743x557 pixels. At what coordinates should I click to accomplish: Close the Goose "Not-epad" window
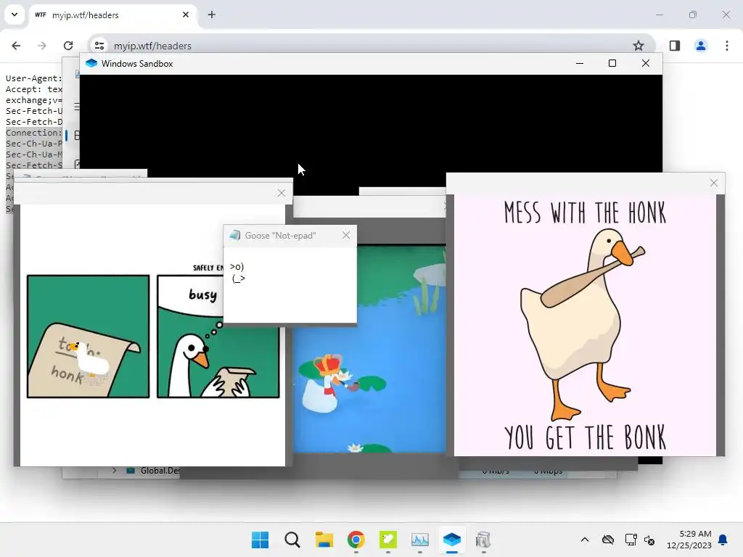[346, 236]
